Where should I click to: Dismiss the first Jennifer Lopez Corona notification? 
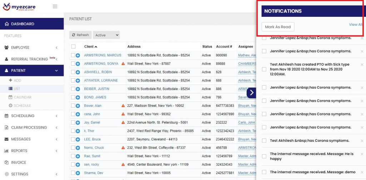pyautogui.click(x=362, y=38)
